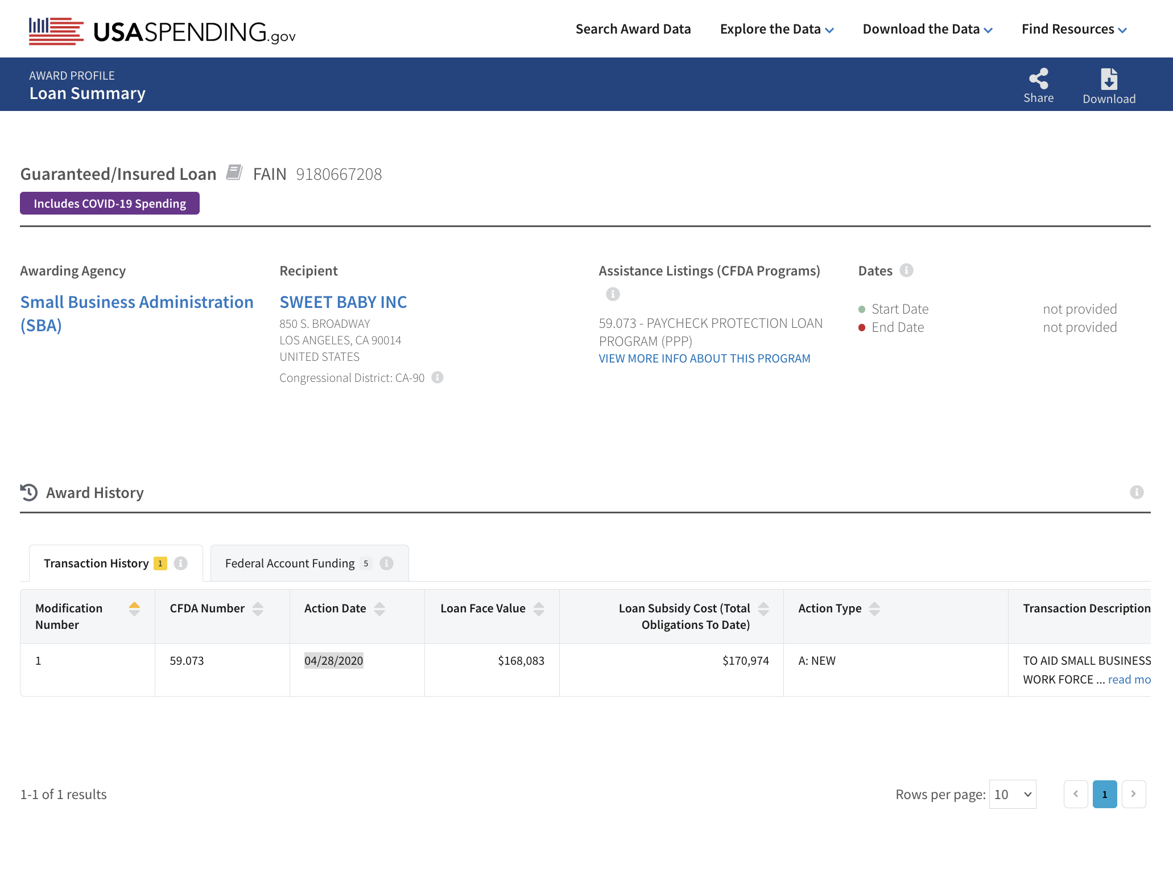This screenshot has height=889, width=1173.
Task: Sort by Modification Number column
Action: [x=134, y=609]
